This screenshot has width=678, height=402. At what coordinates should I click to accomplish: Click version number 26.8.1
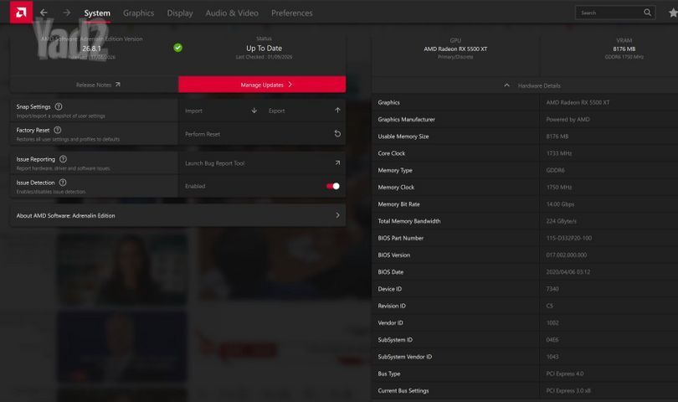click(91, 49)
